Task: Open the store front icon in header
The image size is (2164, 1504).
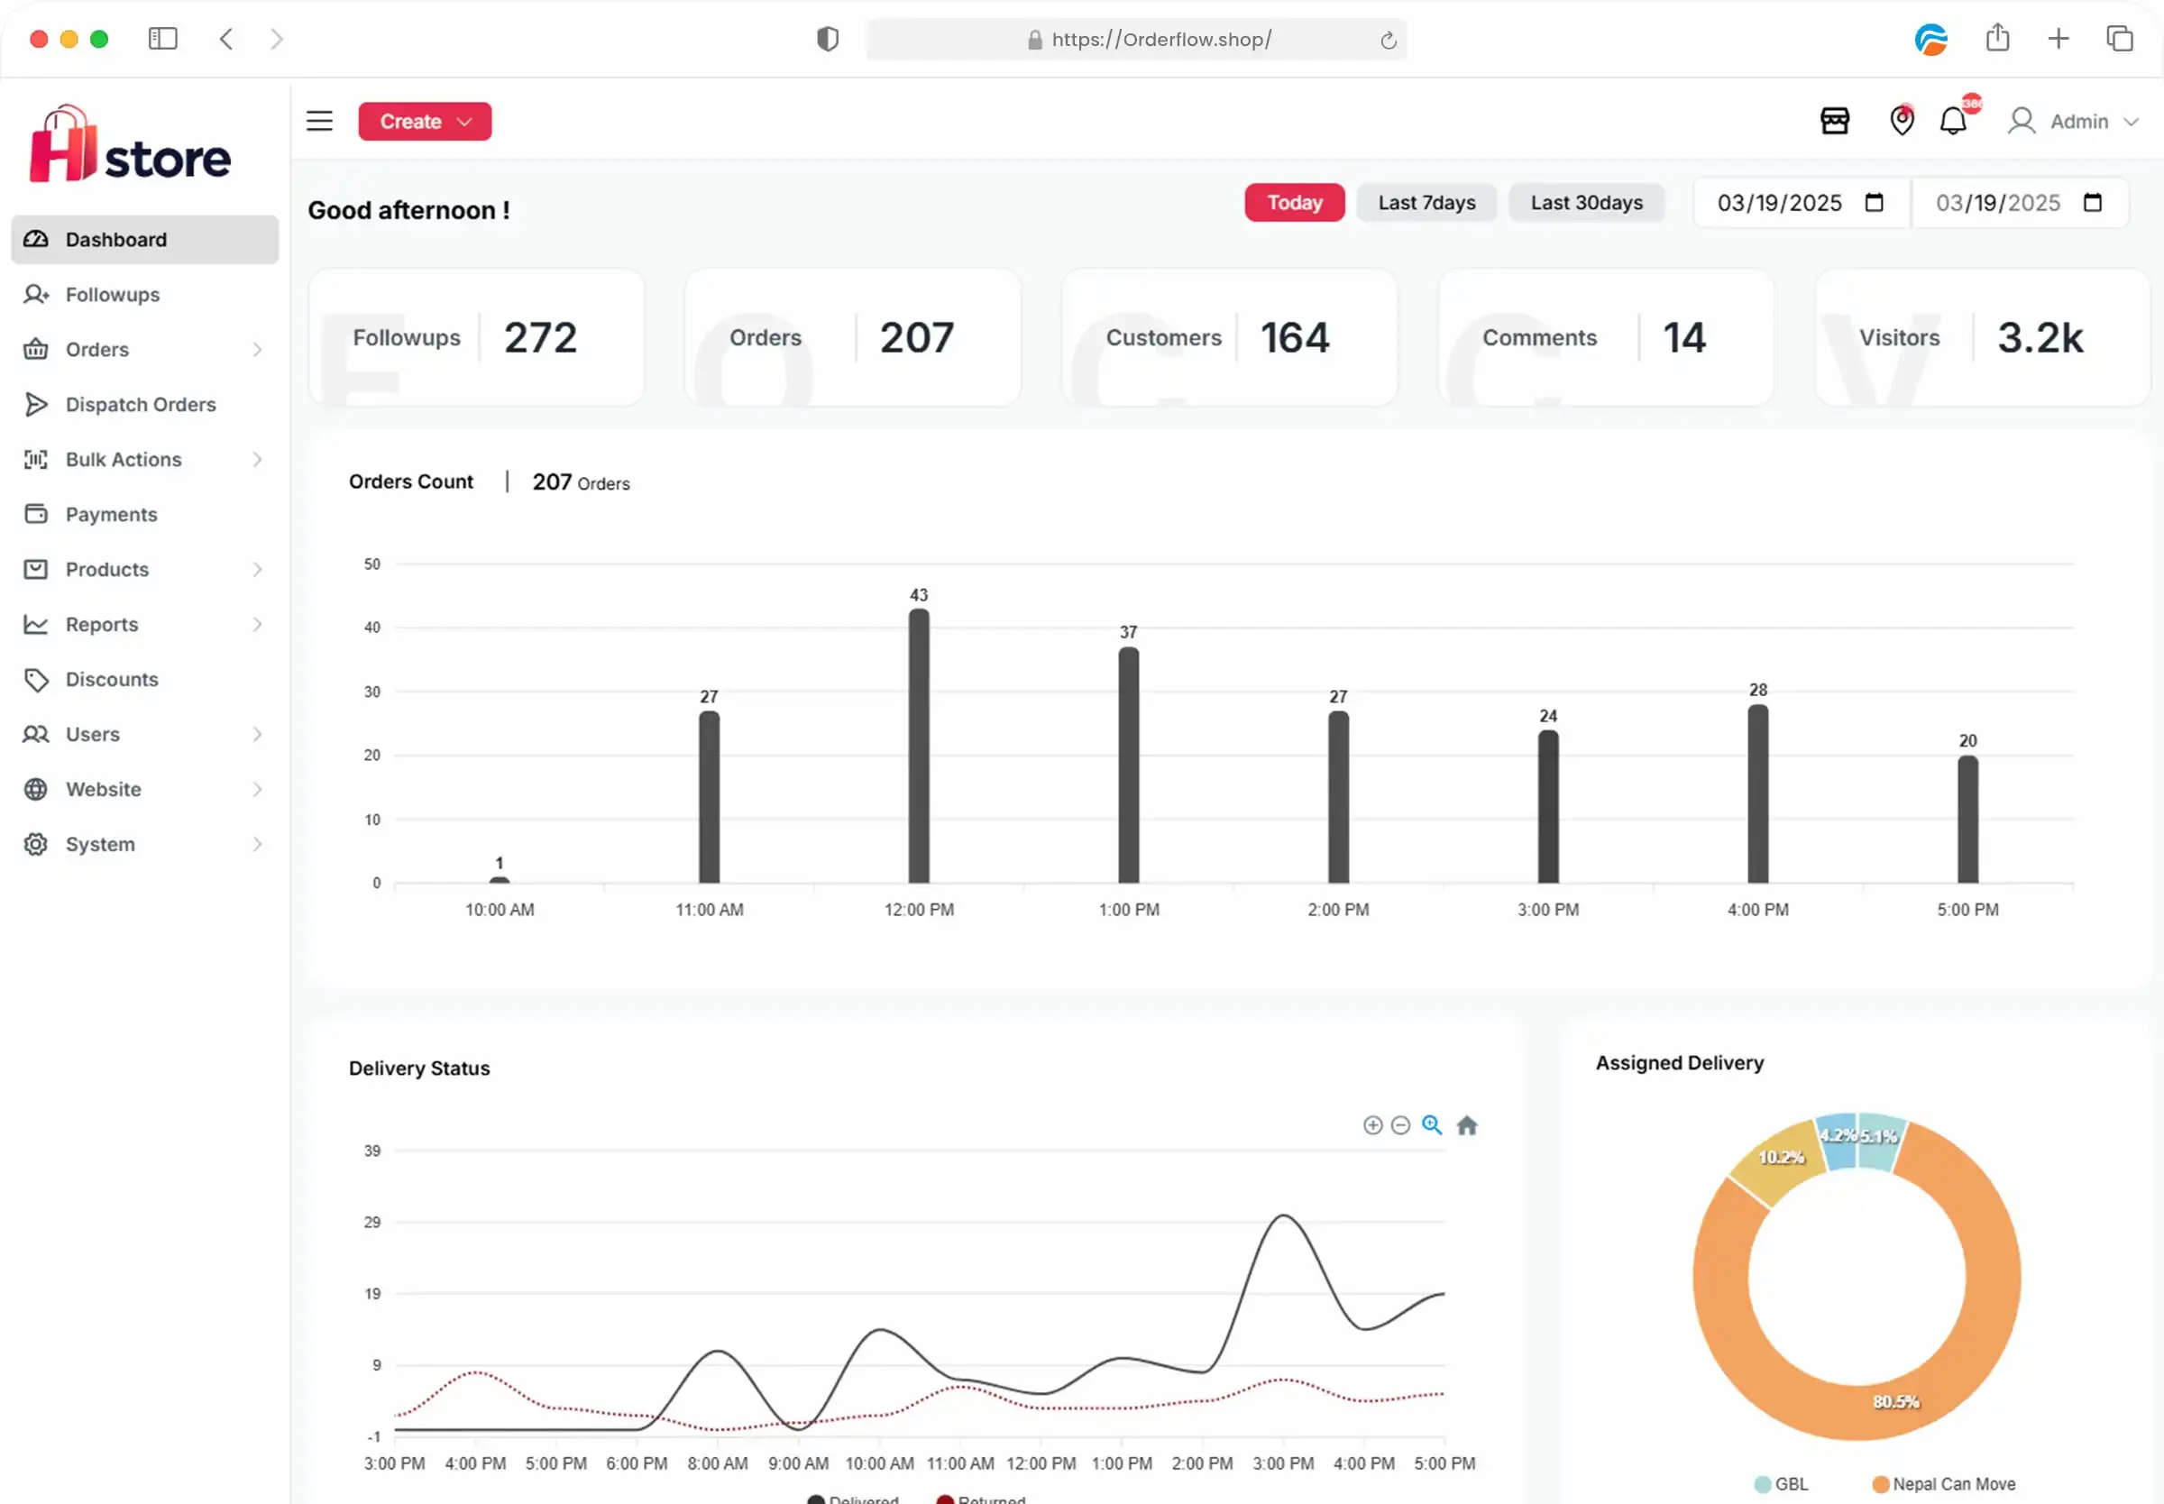Action: (1834, 121)
